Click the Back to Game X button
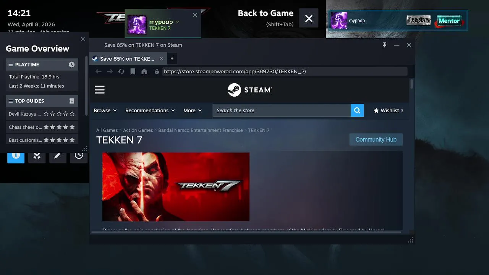Image resolution: width=489 pixels, height=275 pixels. pos(309,18)
